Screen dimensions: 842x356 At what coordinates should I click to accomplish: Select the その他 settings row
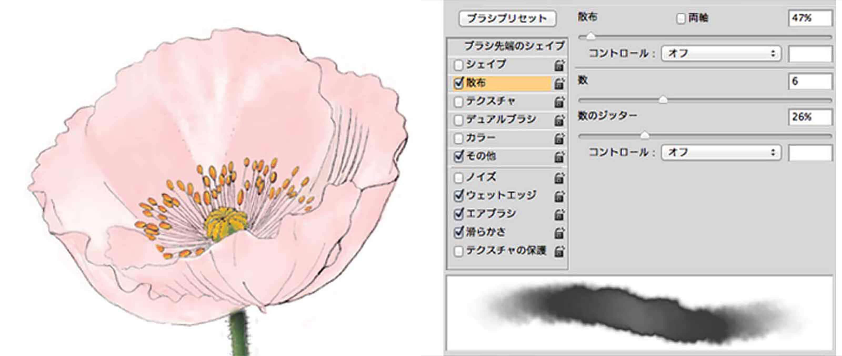click(x=481, y=156)
